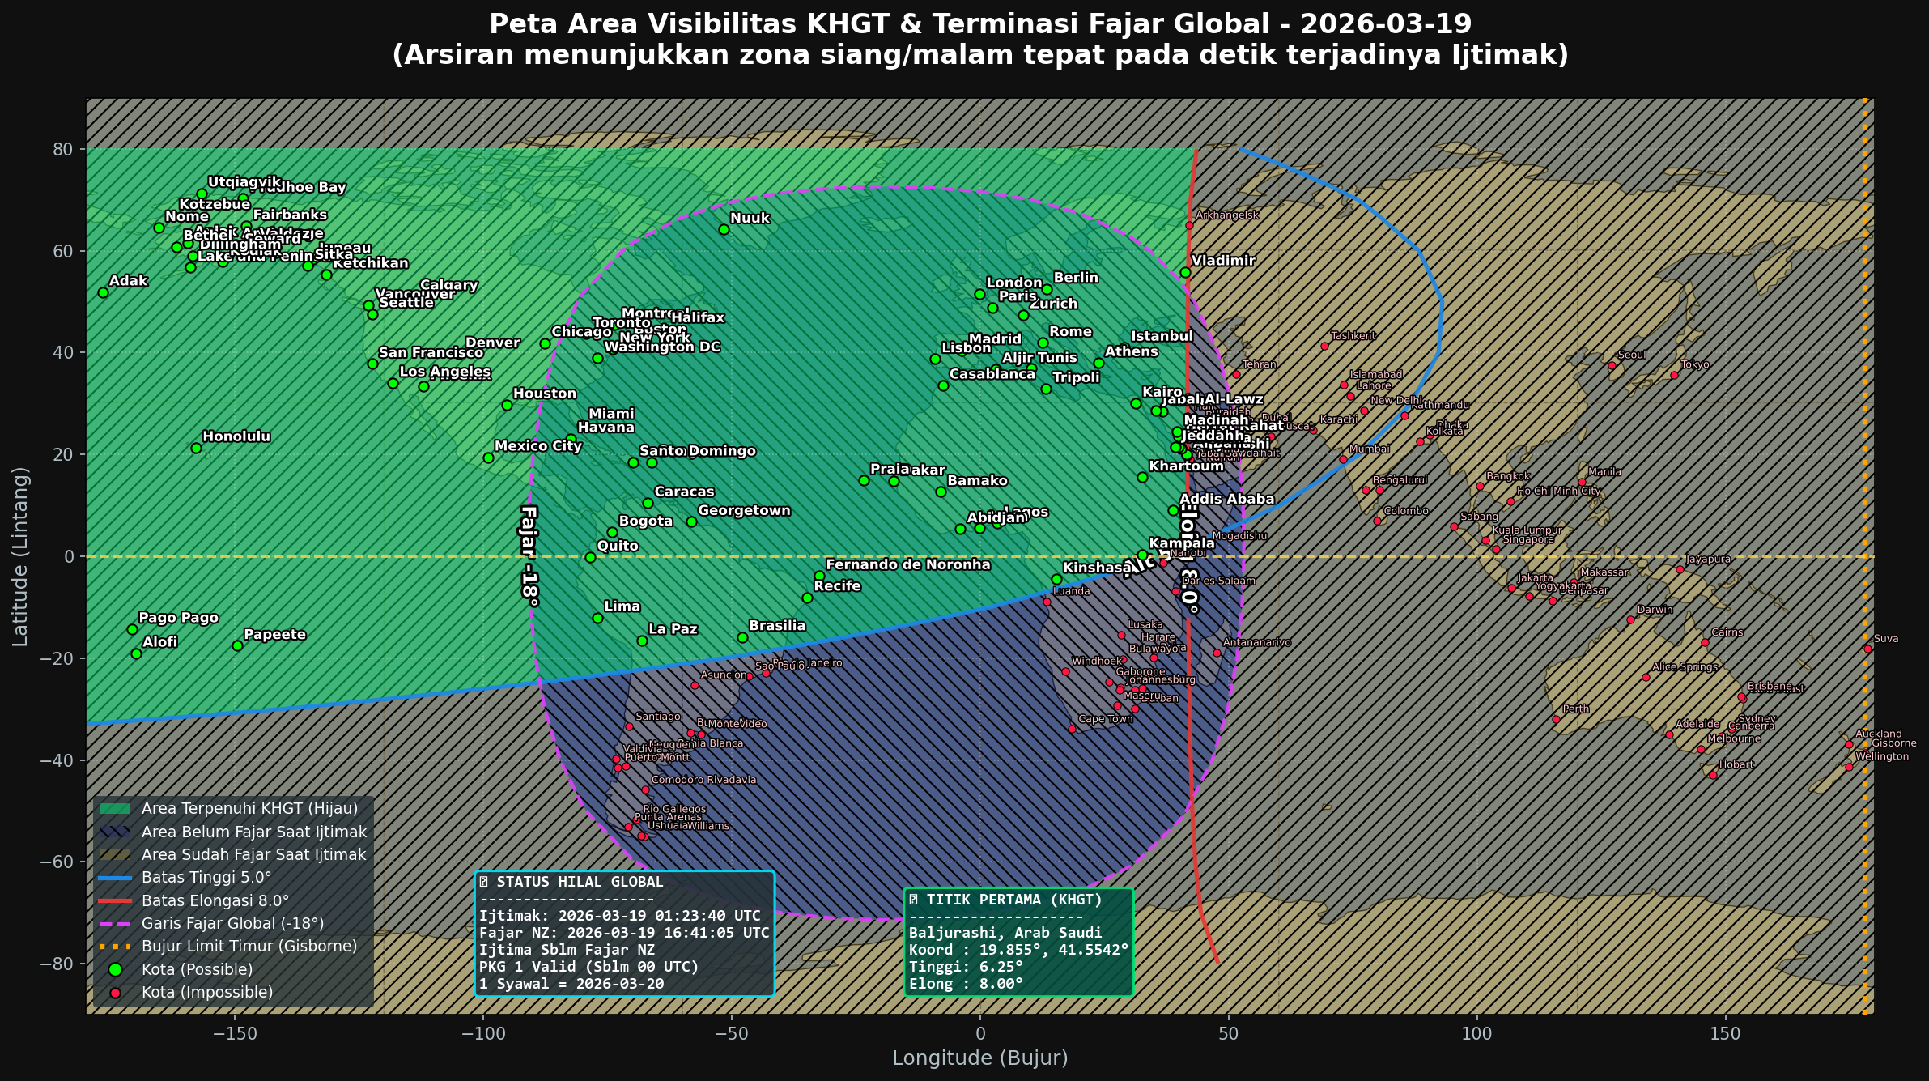Click the Baljurashi, Arab Saudi text
Image resolution: width=1929 pixels, height=1081 pixels.
(1005, 933)
